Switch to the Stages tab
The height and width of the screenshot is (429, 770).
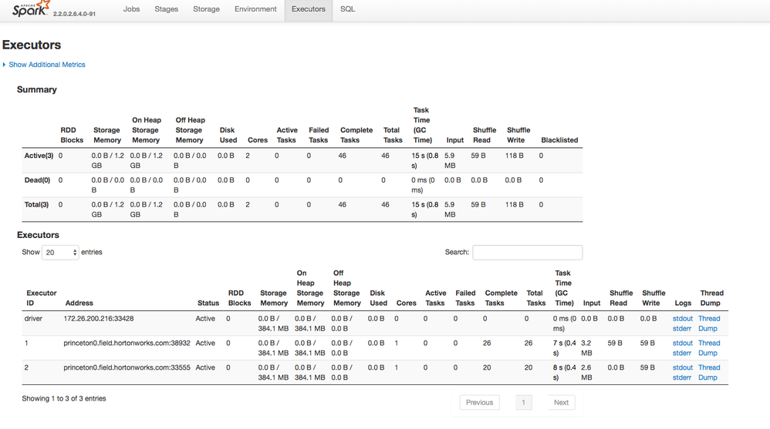pos(166,9)
